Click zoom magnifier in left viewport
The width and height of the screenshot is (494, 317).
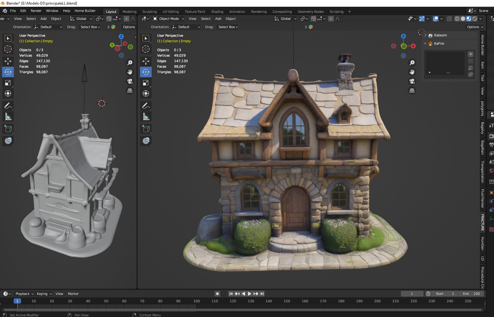[130, 63]
